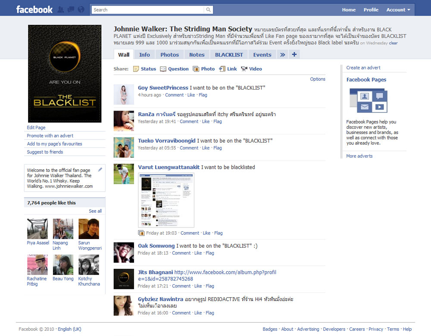Open messages icon in top bar
Viewport: 431px width, 336px height.
point(71,9)
